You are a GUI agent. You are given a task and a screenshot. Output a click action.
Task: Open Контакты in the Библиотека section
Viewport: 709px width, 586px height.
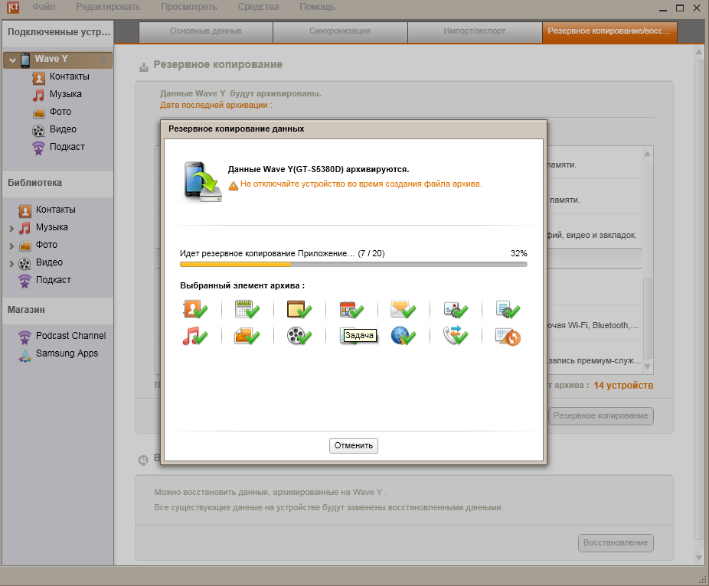[56, 210]
